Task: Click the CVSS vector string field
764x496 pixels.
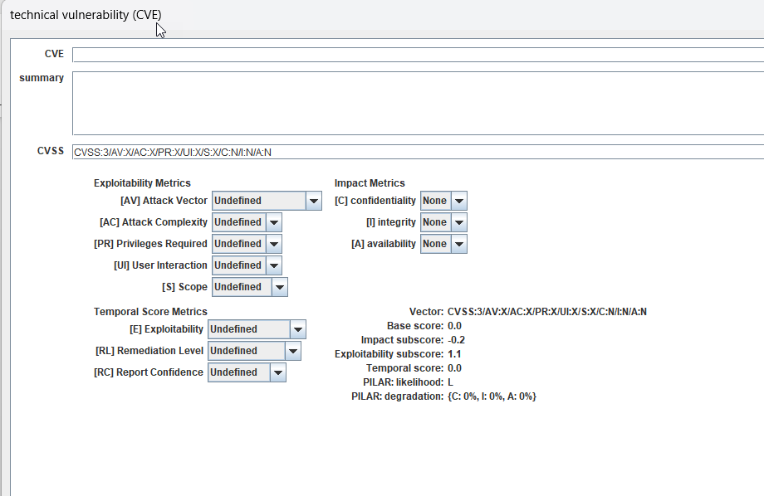Action: 415,152
